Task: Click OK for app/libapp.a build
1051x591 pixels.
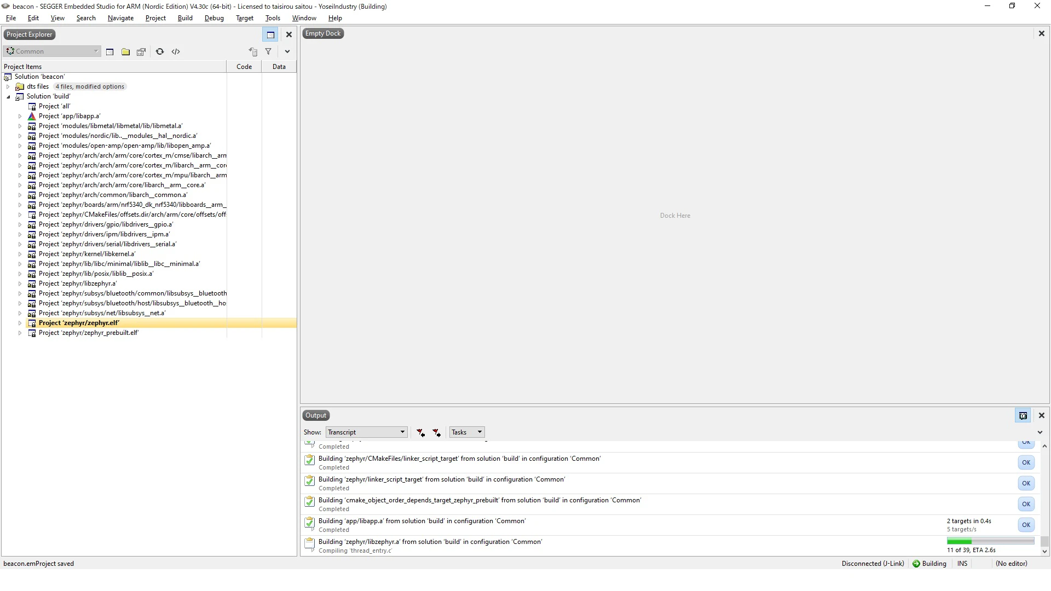Action: 1026,525
